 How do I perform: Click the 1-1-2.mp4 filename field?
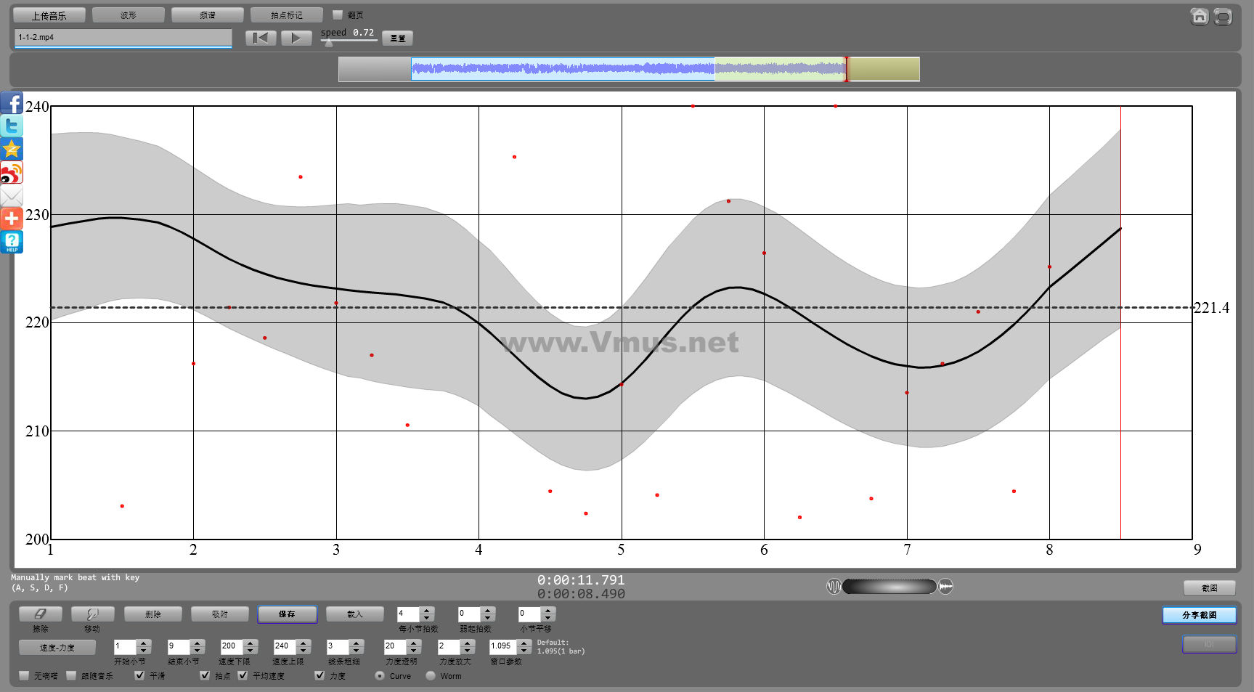(123, 38)
